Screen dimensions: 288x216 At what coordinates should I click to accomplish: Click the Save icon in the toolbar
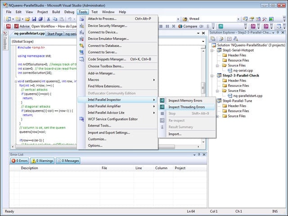coord(34,19)
